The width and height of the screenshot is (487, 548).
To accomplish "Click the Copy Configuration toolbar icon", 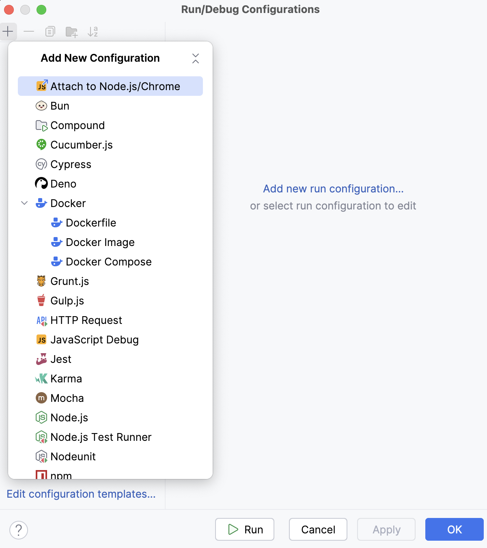I will click(x=50, y=31).
